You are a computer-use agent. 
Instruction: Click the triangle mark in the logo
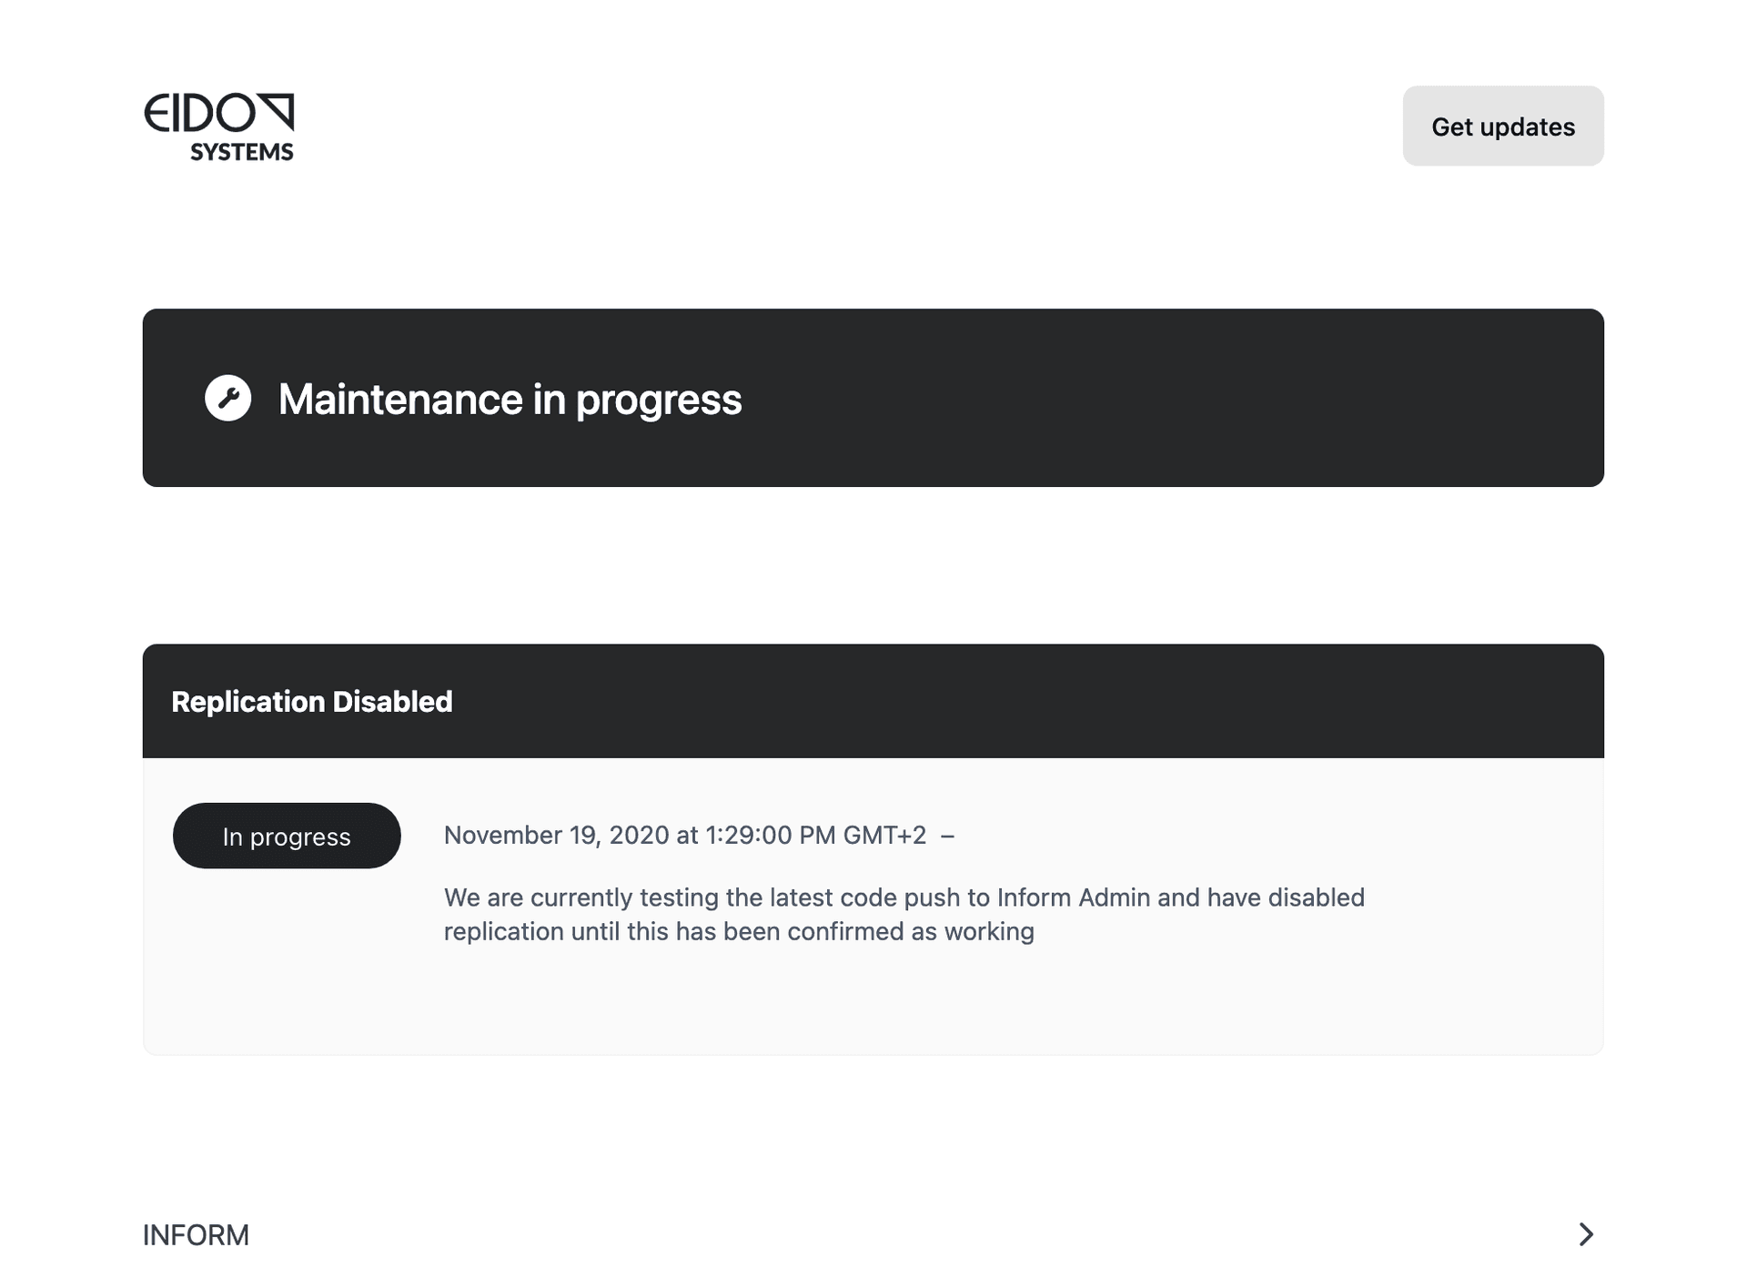(x=275, y=110)
